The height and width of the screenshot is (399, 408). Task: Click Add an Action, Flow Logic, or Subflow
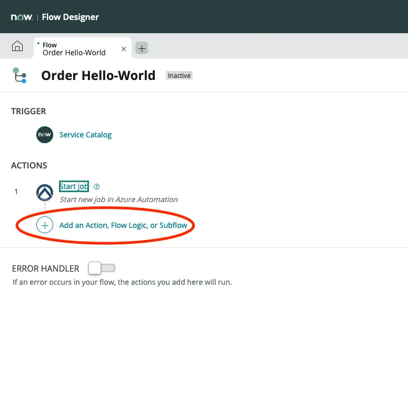pyautogui.click(x=123, y=225)
